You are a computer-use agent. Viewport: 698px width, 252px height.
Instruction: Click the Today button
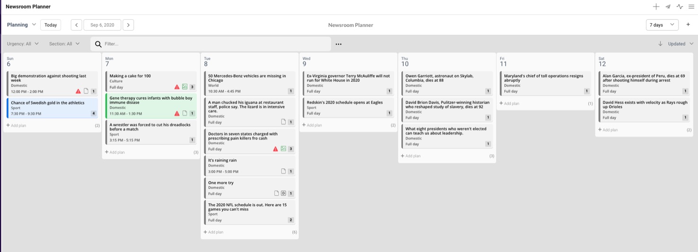51,25
